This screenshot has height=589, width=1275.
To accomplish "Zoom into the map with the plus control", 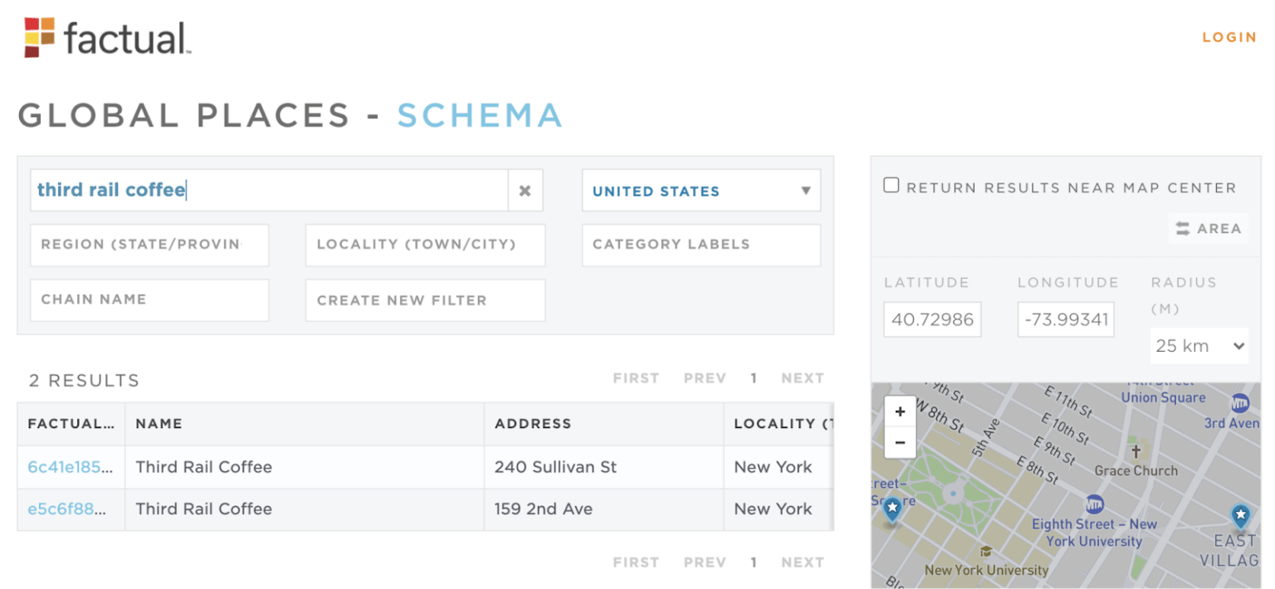I will pos(900,411).
